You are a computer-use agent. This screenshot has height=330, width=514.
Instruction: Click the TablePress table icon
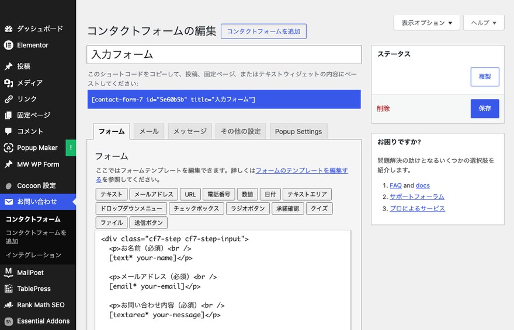click(x=9, y=289)
